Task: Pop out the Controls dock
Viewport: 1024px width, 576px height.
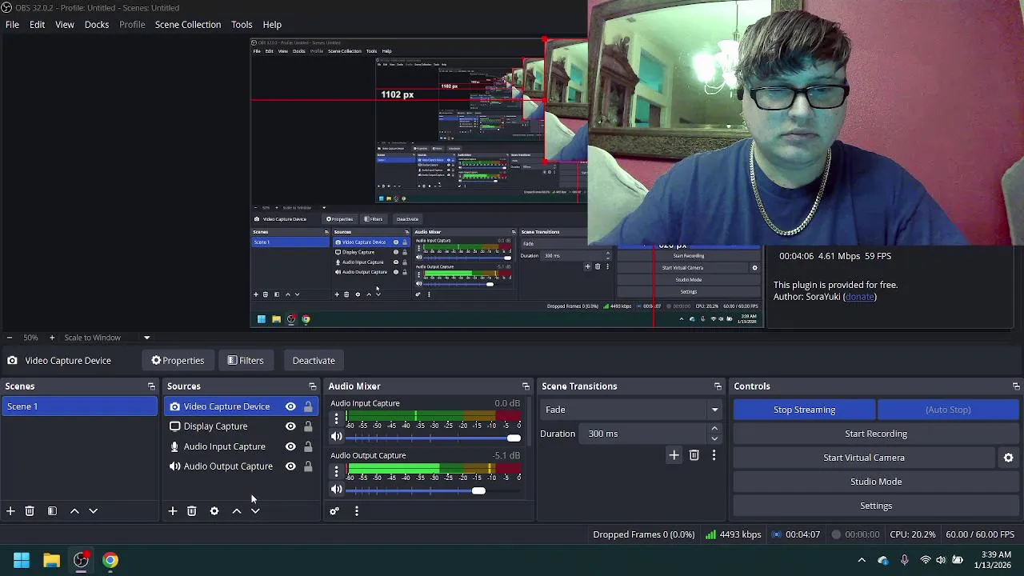Action: click(x=1016, y=386)
